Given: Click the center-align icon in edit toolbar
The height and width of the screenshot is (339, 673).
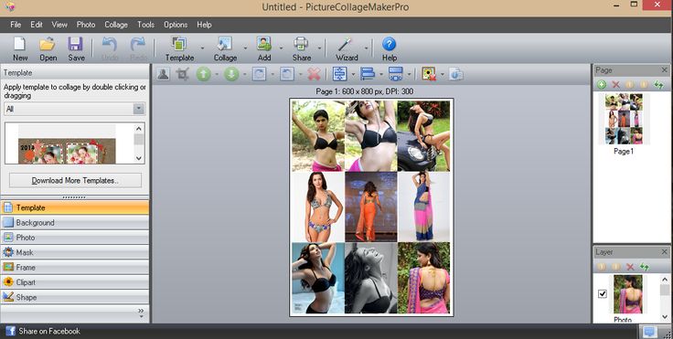Looking at the screenshot, I should [339, 74].
